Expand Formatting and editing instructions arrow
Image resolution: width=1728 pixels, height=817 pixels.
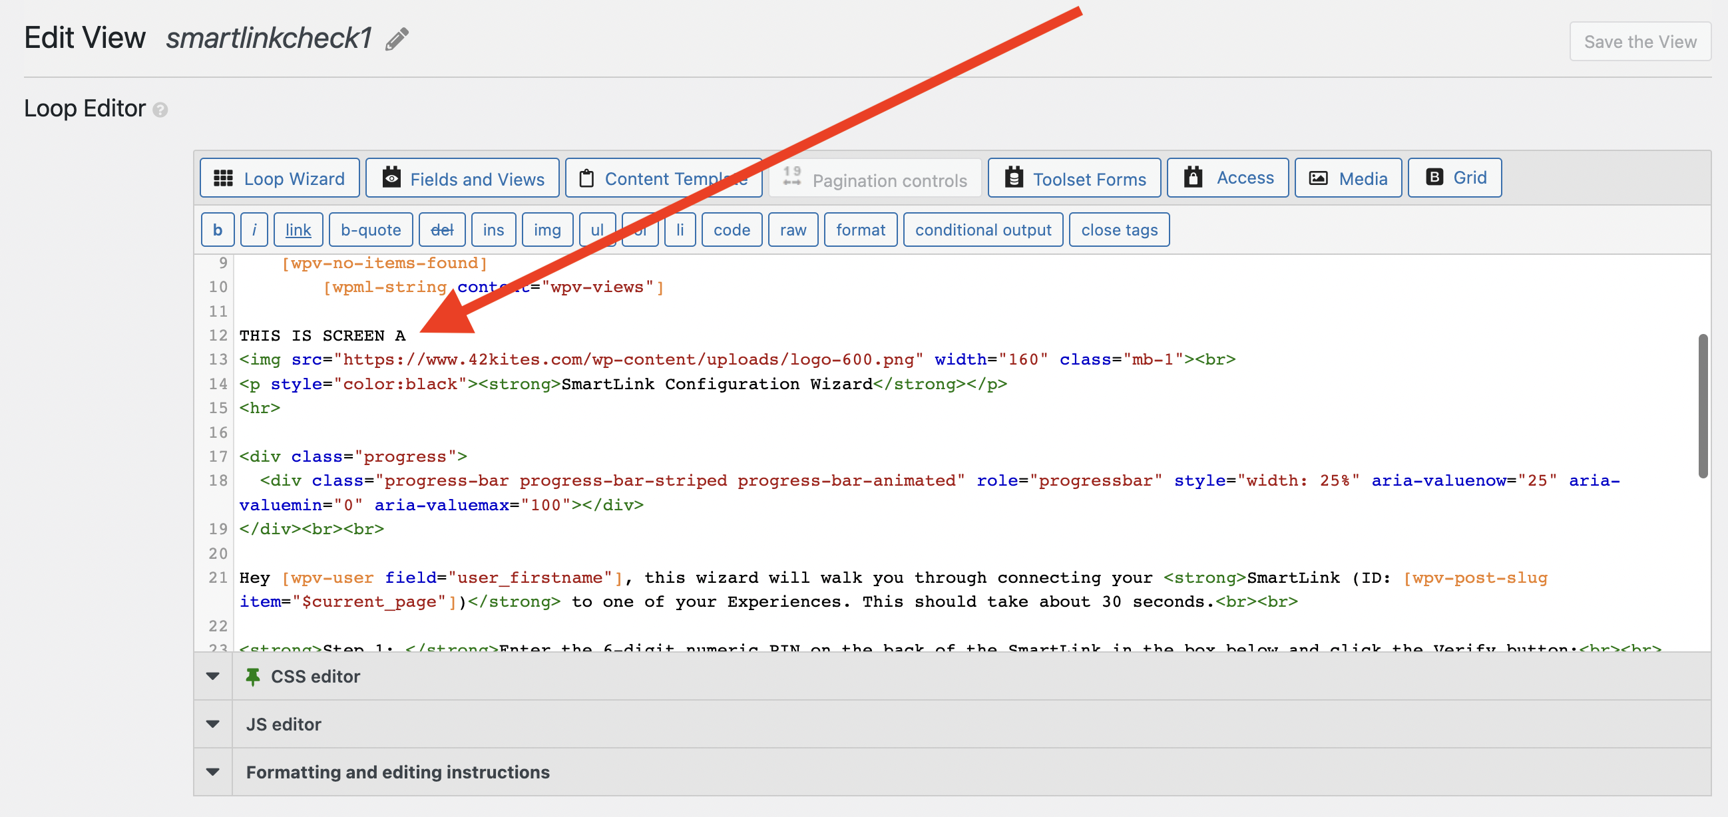click(x=212, y=772)
